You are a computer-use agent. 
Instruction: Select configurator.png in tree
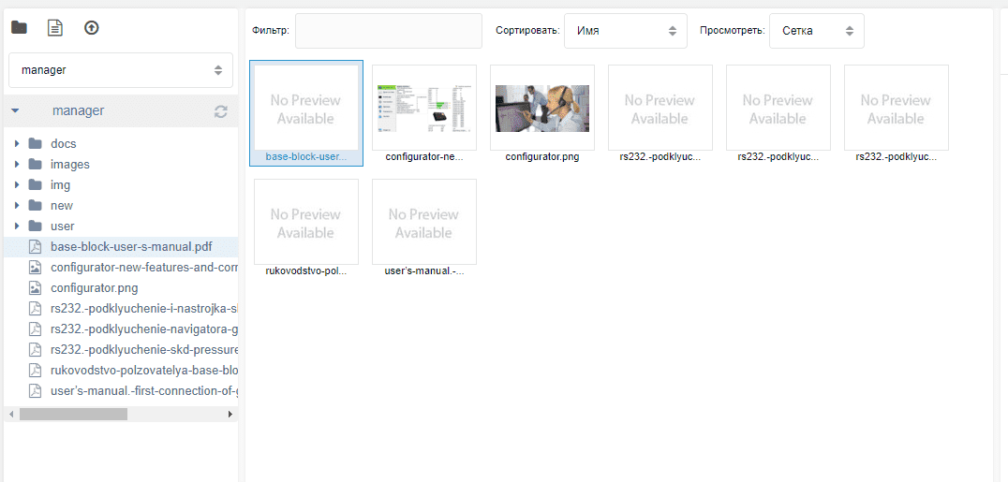(94, 288)
